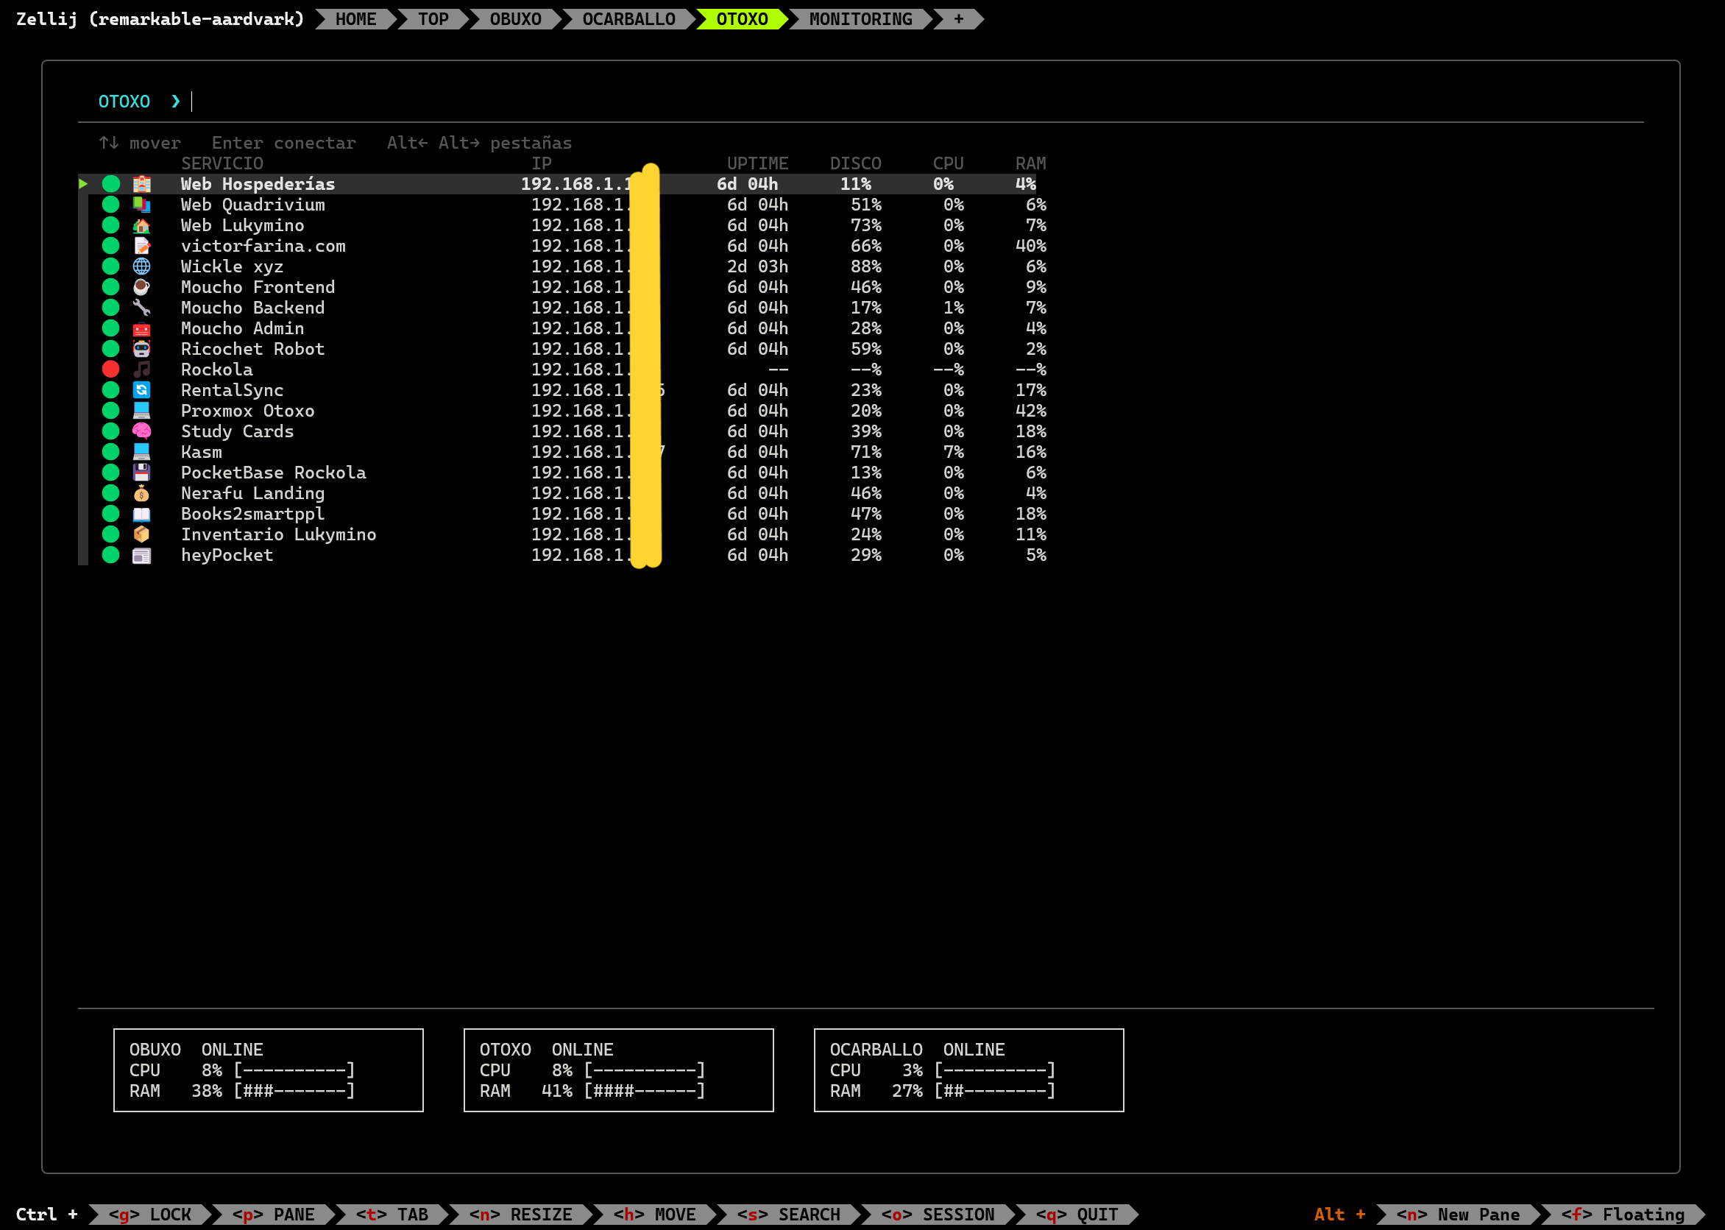Click the LOCK mode shortcut in status bar

150,1214
